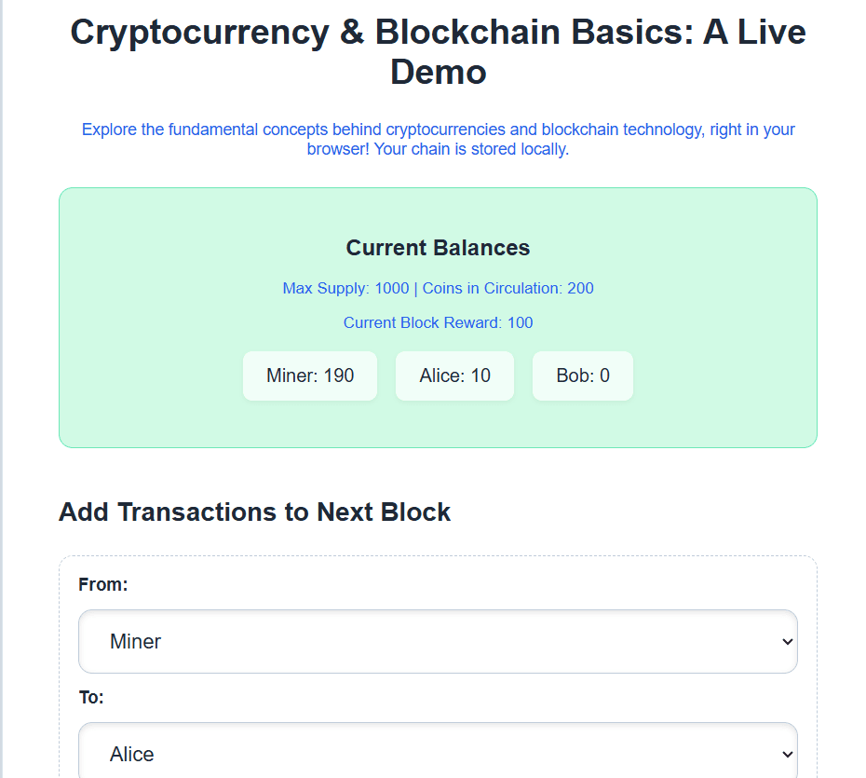The height and width of the screenshot is (778, 866).
Task: Open the From account dropdown
Action: pyautogui.click(x=437, y=641)
